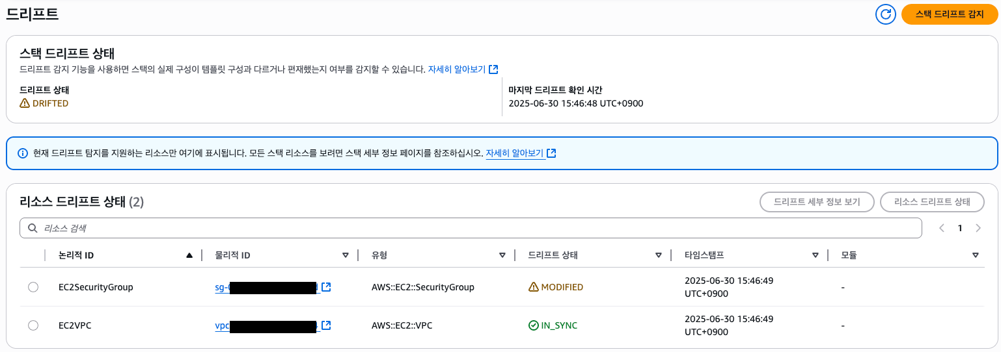Click the refresh icon beside 스택 드리프트 감지

(x=886, y=14)
